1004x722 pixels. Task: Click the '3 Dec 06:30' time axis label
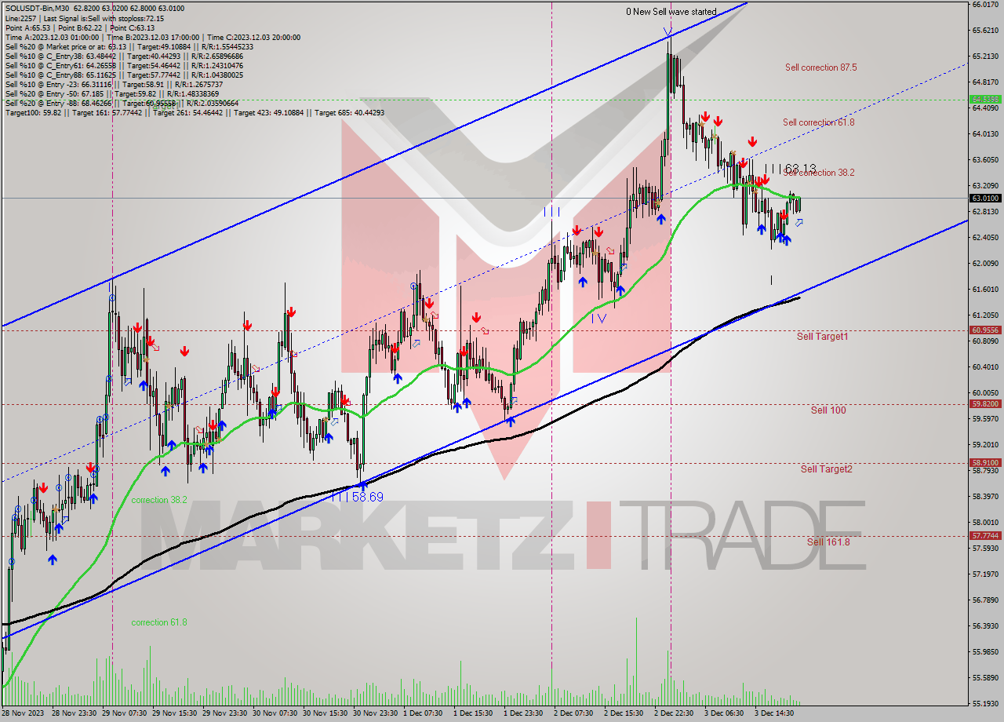[725, 714]
